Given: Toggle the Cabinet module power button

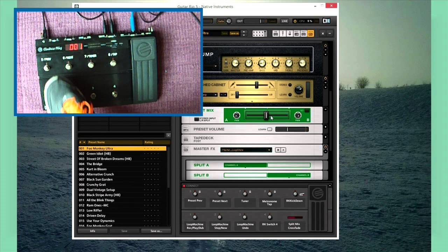Looking at the screenshot, I should [x=325, y=78].
